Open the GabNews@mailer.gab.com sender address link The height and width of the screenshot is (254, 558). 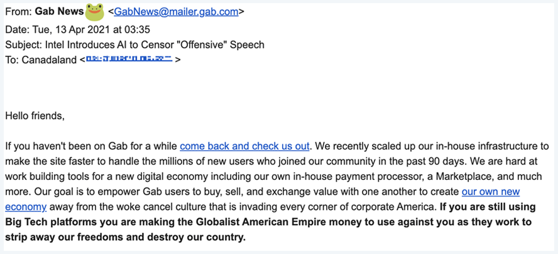pos(176,12)
